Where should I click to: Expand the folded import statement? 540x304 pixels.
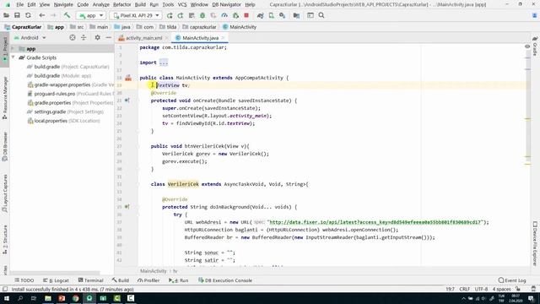(x=164, y=62)
